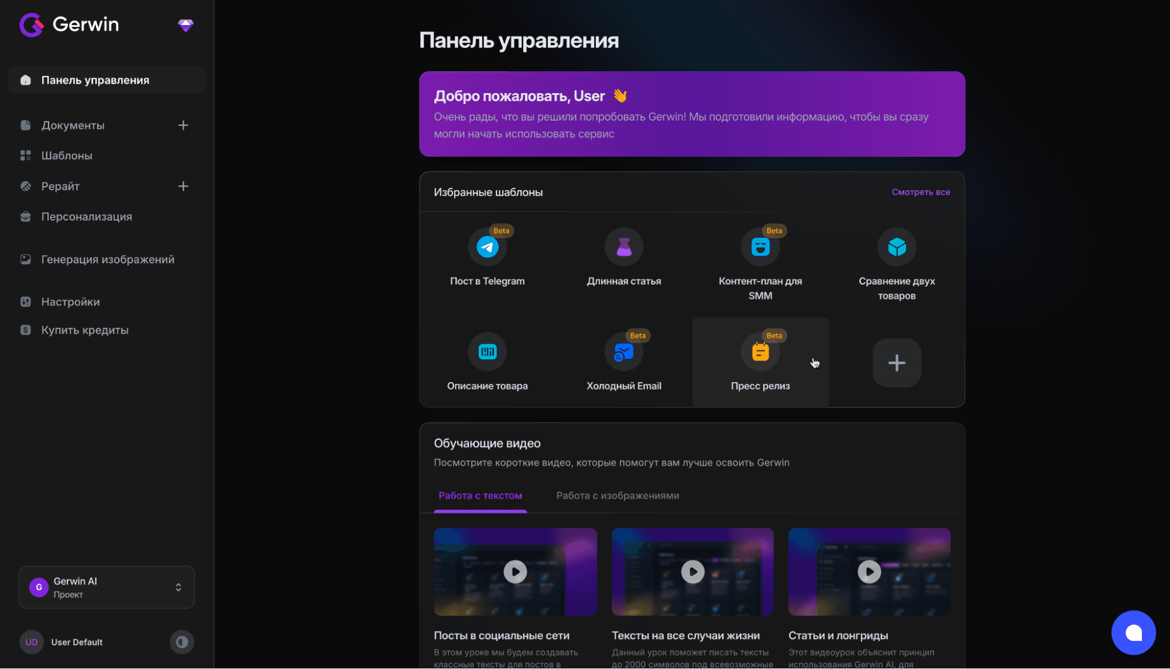Open the Статьи и лонгриды video thumbnail
The image size is (1170, 669).
pos(869,572)
